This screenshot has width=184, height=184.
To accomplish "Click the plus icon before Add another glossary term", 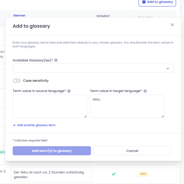I will [x=14, y=125].
